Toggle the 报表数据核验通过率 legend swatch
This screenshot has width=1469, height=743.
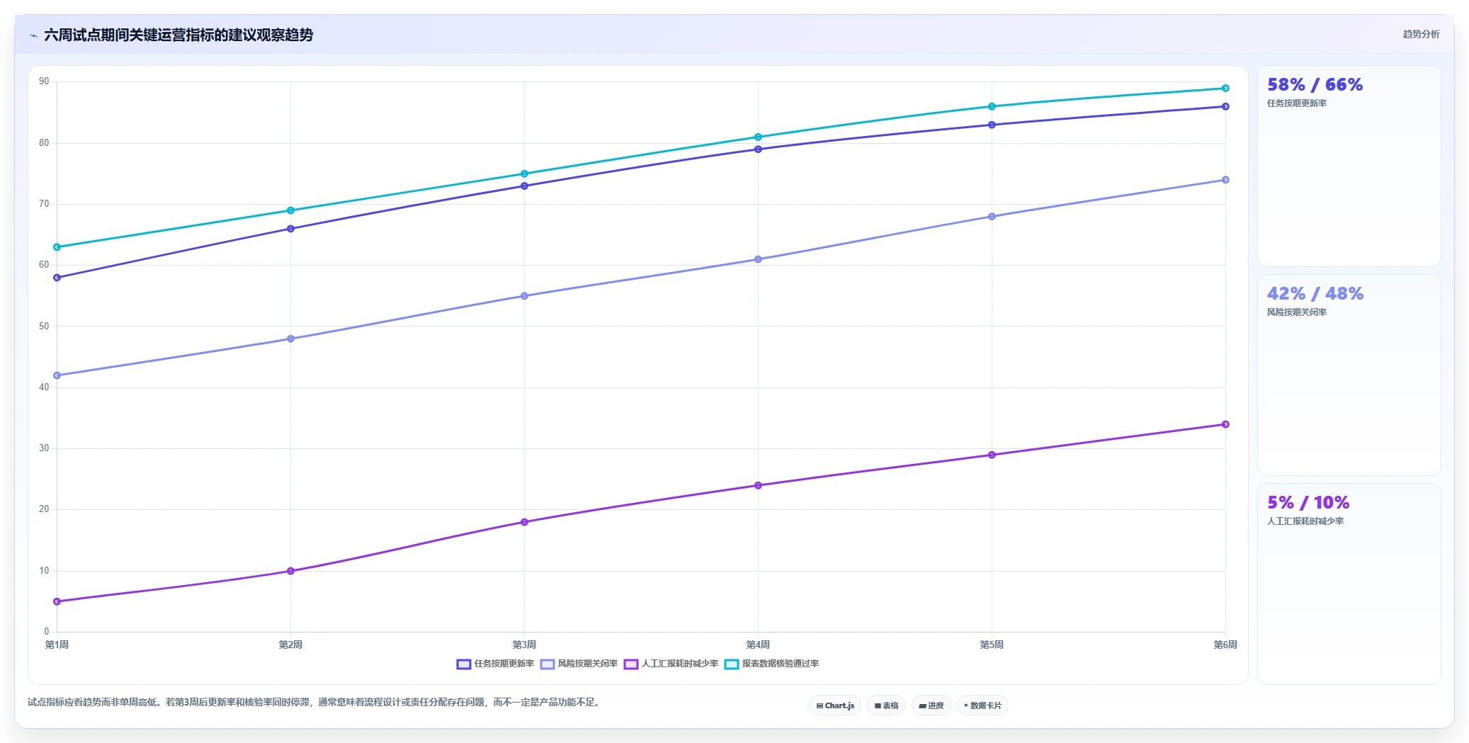point(732,664)
